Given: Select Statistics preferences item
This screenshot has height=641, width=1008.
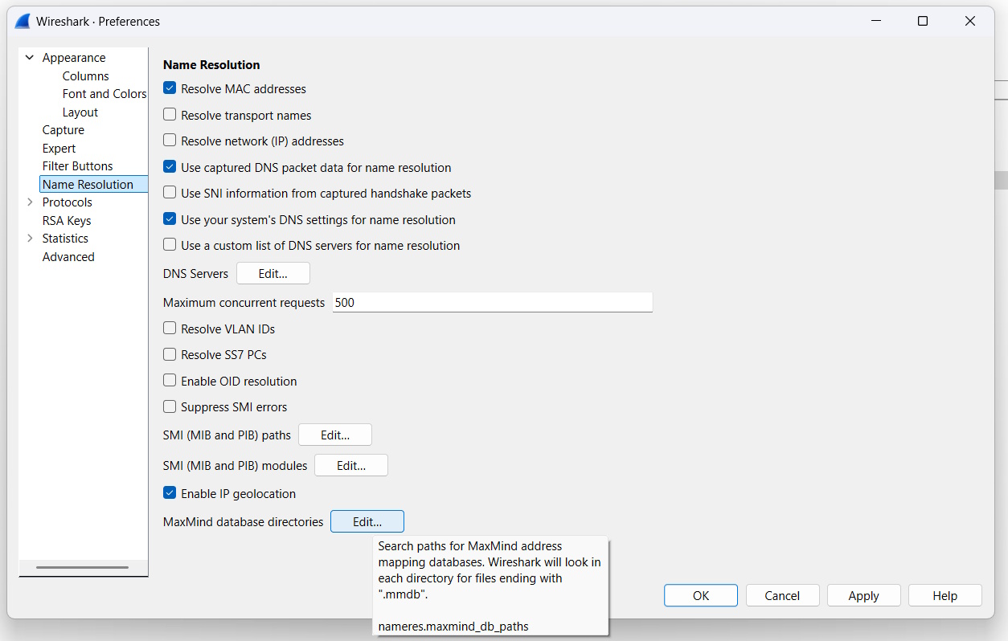Looking at the screenshot, I should click(x=65, y=239).
